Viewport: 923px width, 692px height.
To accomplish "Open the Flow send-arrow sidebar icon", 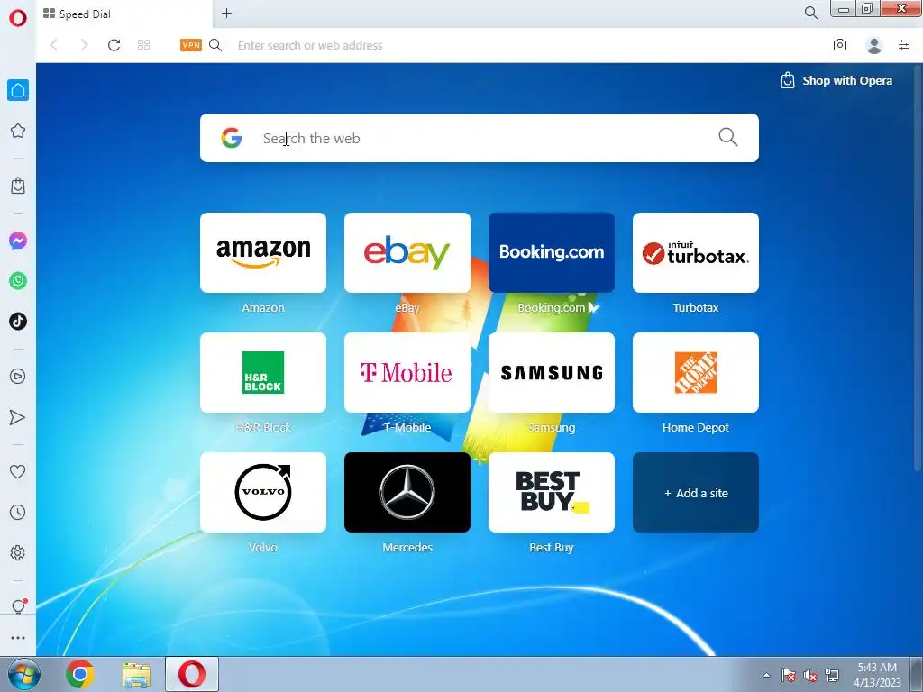I will point(18,417).
